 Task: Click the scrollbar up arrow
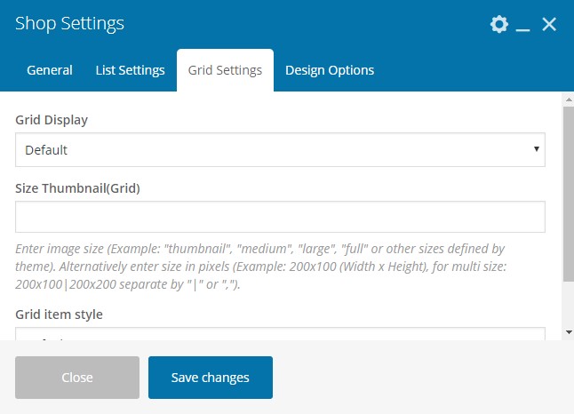(569, 100)
